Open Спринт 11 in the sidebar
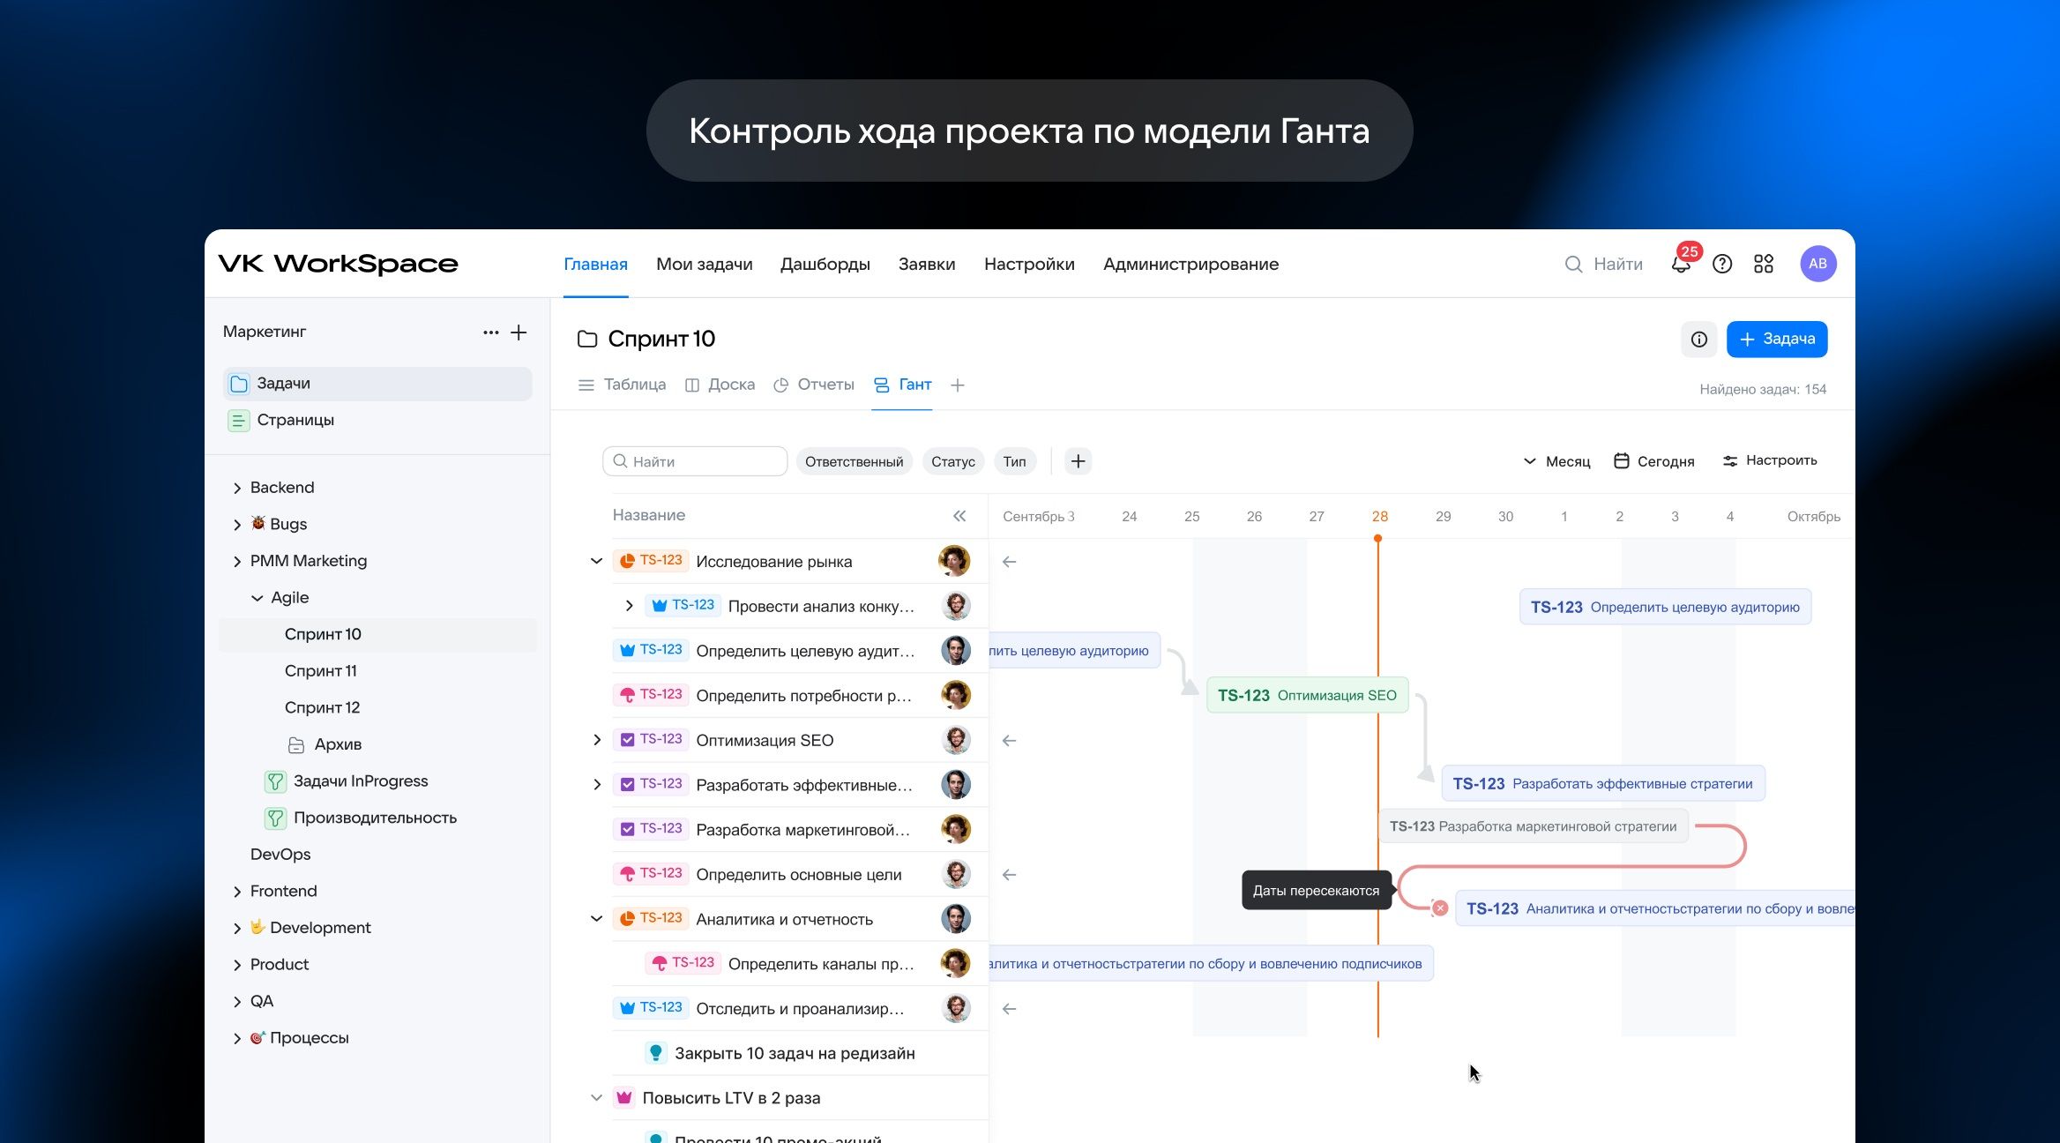 321,671
